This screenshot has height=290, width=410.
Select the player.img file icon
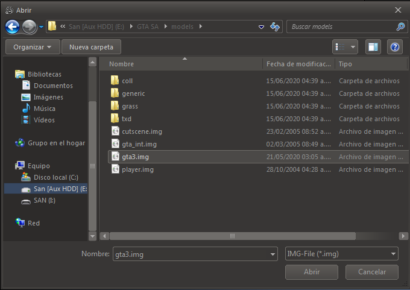coord(115,169)
